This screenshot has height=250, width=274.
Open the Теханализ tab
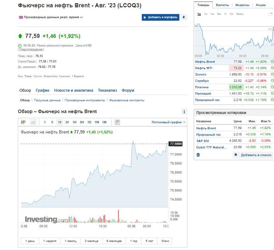pyautogui.click(x=107, y=90)
